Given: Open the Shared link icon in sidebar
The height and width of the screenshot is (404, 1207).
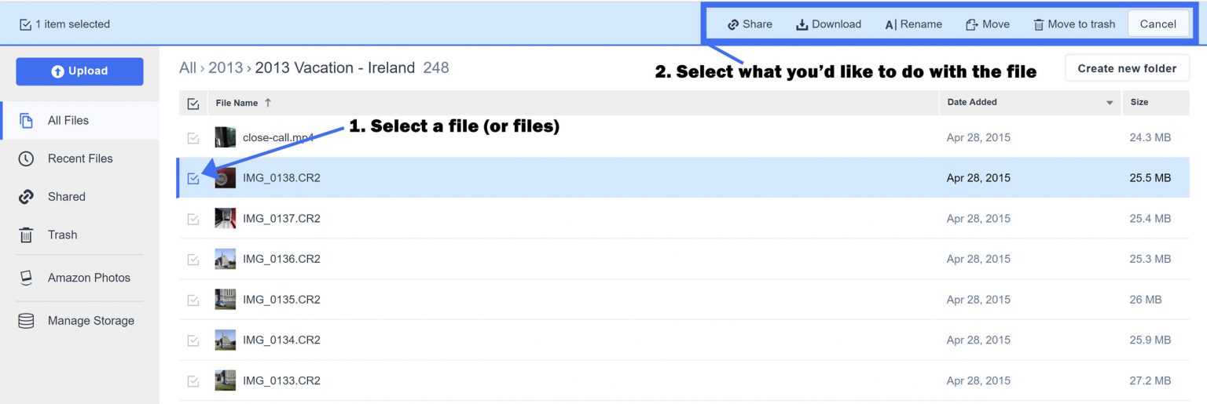Looking at the screenshot, I should (x=26, y=197).
